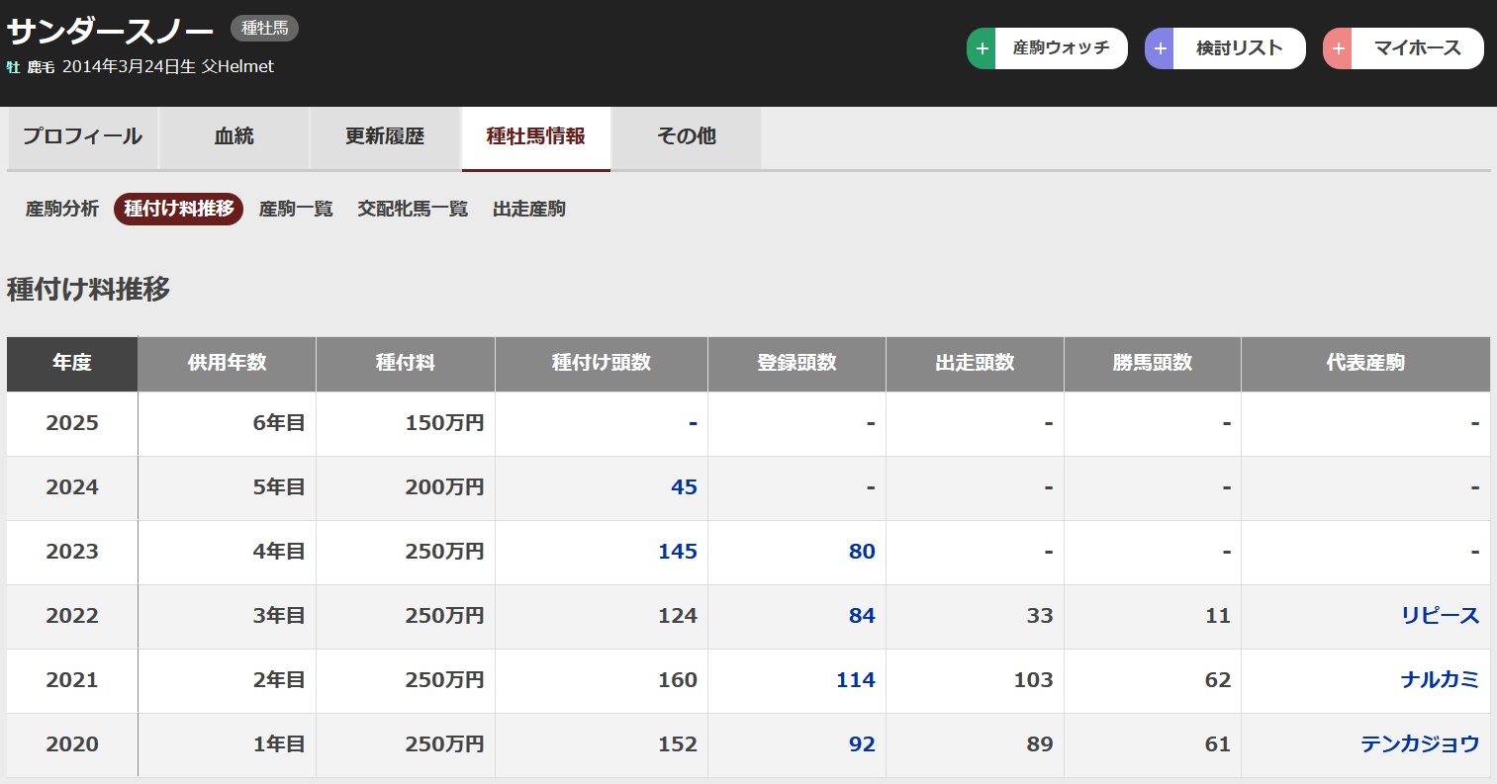Click the 種牡馬 badge beside horse name
Image resolution: width=1497 pixels, height=784 pixels.
(x=264, y=29)
